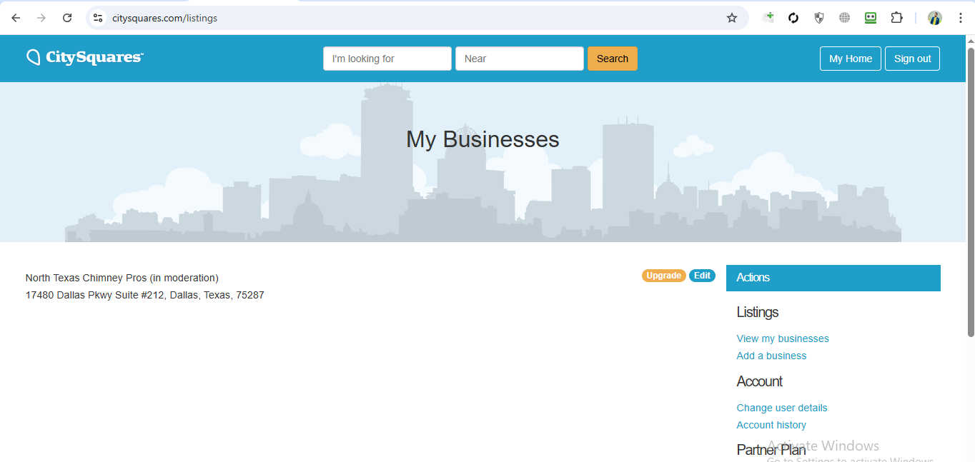Go back with the browser back arrow
The height and width of the screenshot is (462, 975).
16,18
